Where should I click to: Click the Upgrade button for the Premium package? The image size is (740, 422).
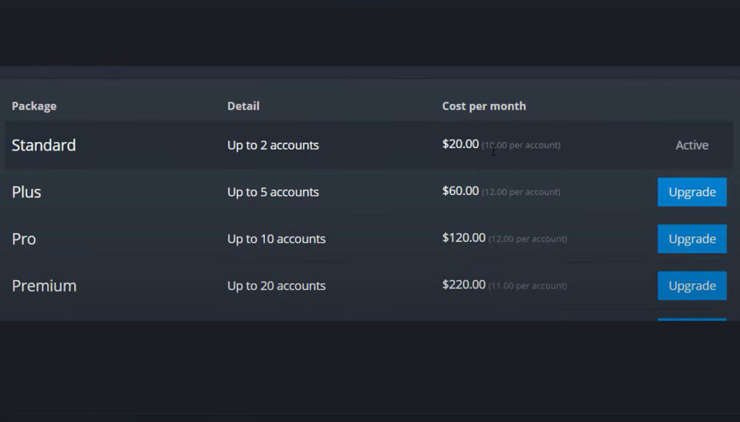pos(691,286)
